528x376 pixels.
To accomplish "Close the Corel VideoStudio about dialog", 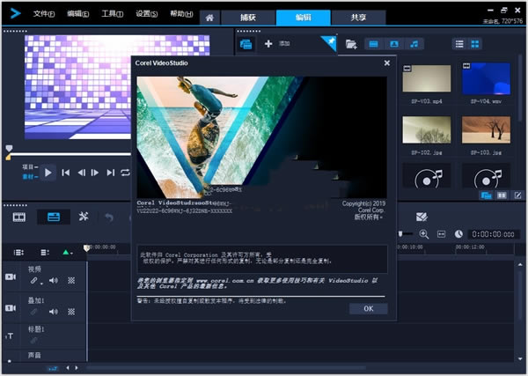I will [387, 63].
